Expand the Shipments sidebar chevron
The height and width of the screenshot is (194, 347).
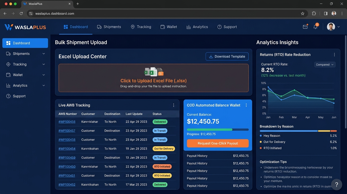click(44, 54)
